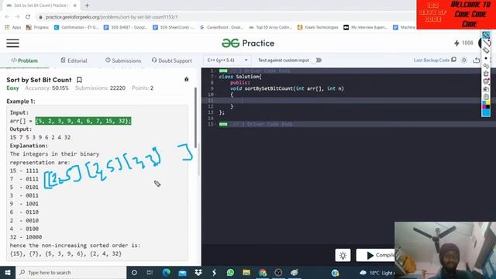
Task: Click the bug report icon beside problem title
Action: coord(186,79)
